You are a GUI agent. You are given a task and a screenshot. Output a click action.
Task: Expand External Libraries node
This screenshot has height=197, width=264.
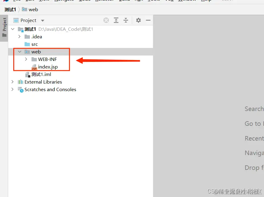[12, 82]
